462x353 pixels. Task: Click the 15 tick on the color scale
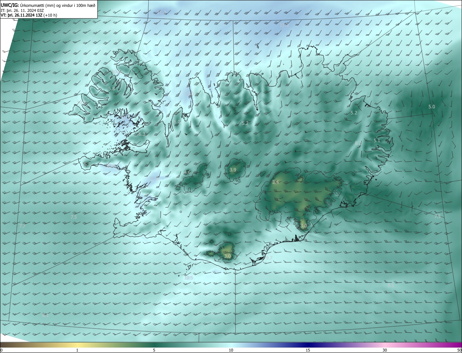[x=308, y=350]
